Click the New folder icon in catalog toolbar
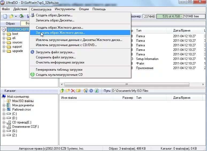Image resolution: width=207 pixels, height=151 pixels. (68, 90)
